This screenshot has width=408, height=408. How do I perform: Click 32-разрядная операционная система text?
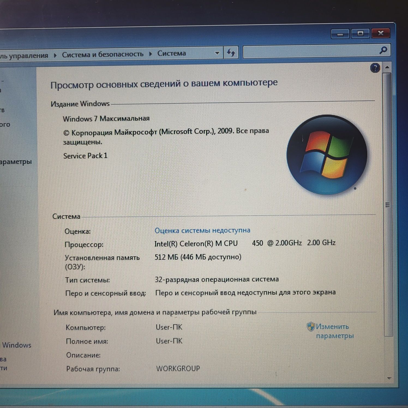[x=217, y=279]
